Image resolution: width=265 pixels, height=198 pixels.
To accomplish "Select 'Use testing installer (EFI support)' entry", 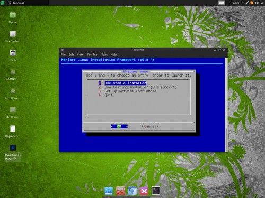I will (140, 87).
